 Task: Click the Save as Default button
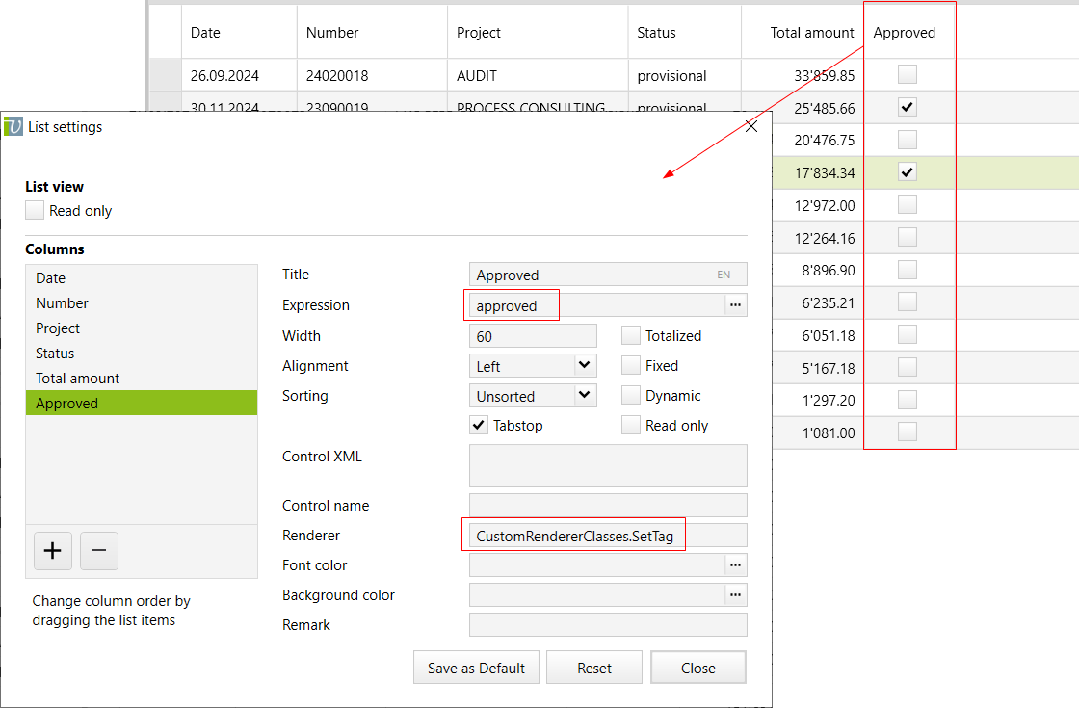(476, 669)
